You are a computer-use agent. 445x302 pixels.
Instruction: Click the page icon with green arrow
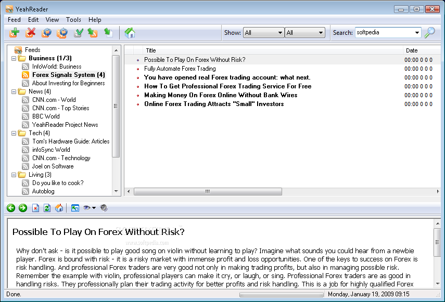click(108, 33)
